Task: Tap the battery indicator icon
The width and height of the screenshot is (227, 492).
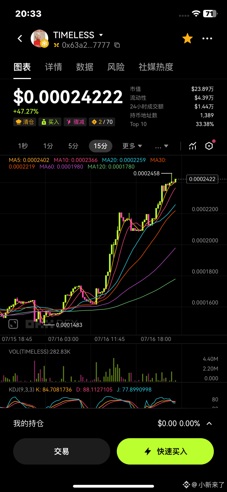Action: (210, 13)
